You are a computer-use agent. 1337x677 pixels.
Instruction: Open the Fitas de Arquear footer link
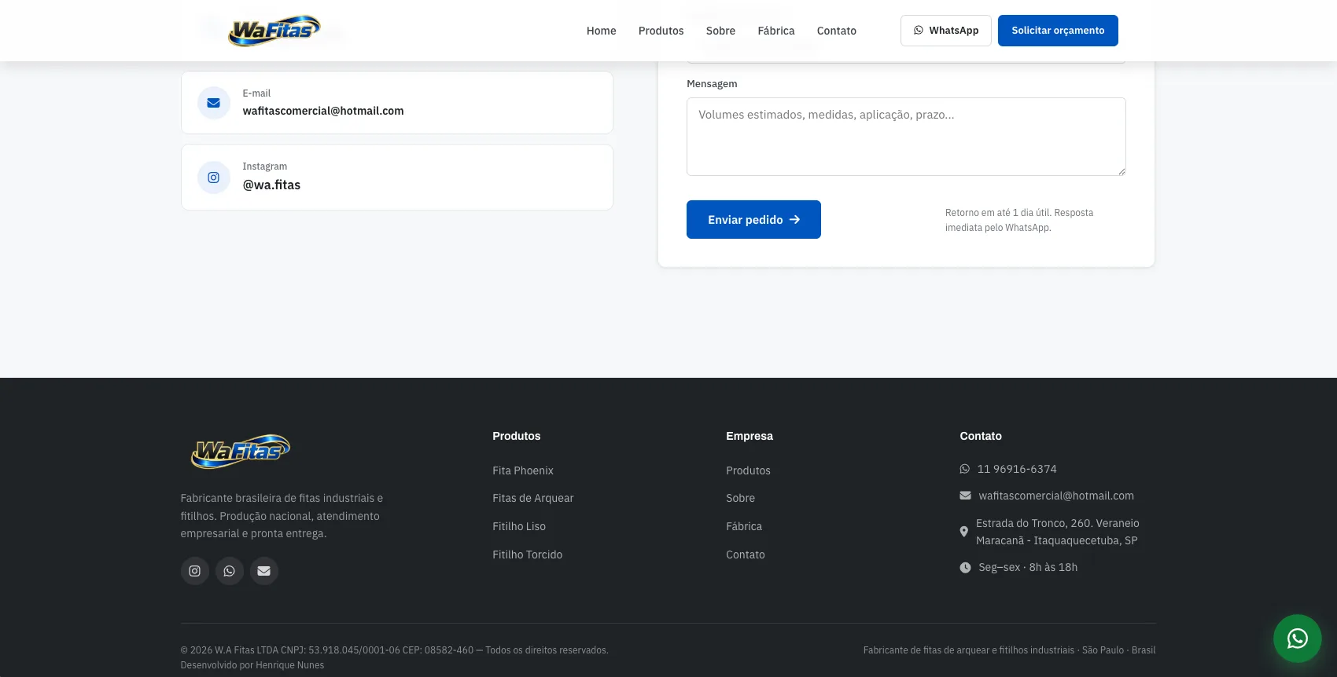pyautogui.click(x=533, y=498)
